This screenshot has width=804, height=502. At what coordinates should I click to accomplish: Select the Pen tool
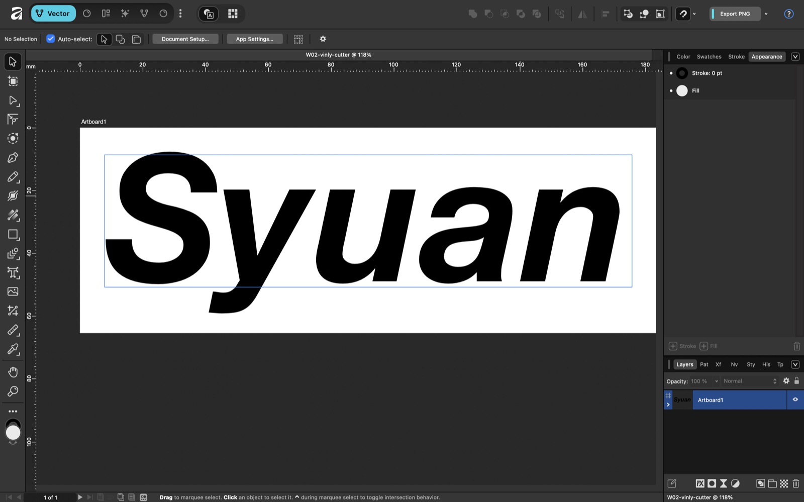pos(13,158)
